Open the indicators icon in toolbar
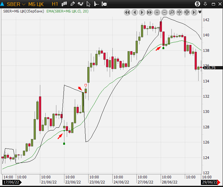Viewport: 223px width, 187px height. [80, 4]
